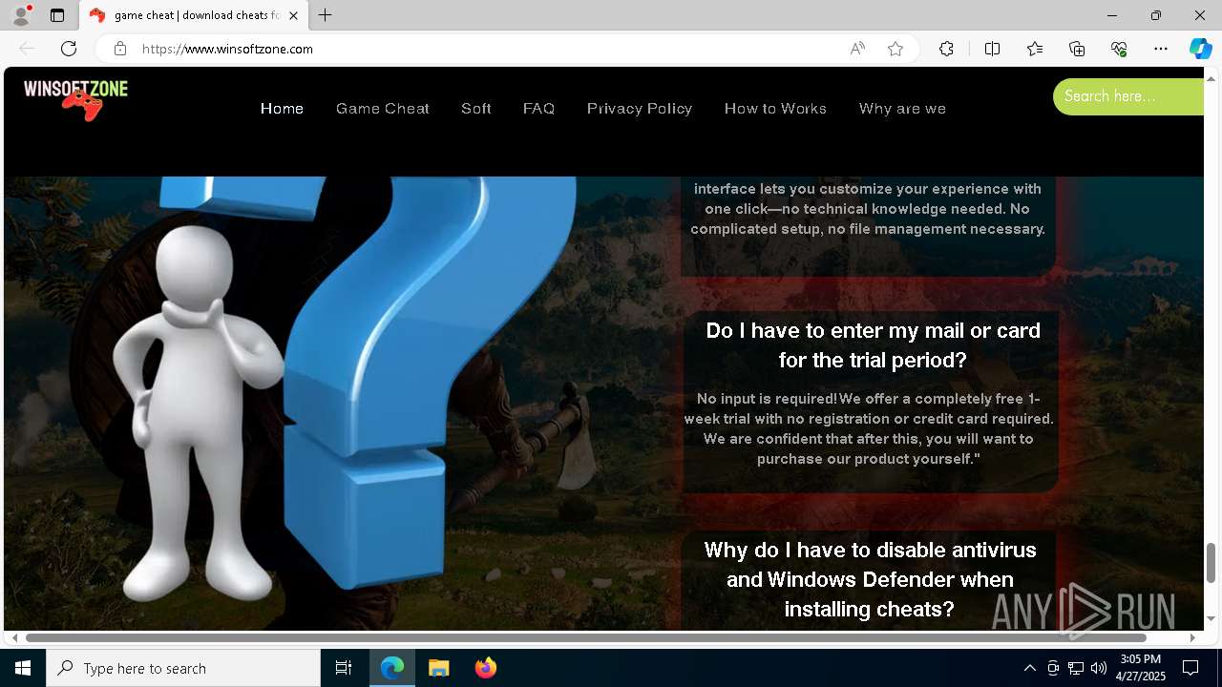Open Read aloud icon in address bar
The image size is (1222, 687).
(x=857, y=49)
